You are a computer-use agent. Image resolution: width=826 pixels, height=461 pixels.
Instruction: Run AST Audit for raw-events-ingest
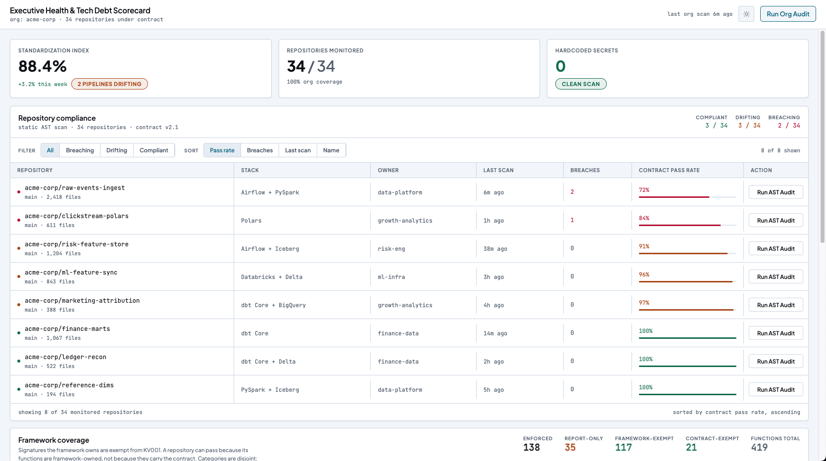pos(776,192)
